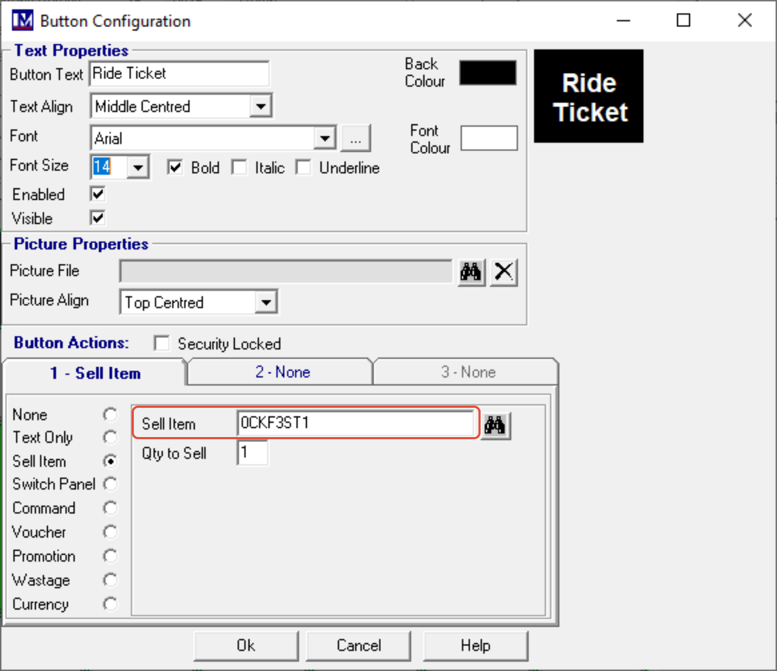The height and width of the screenshot is (671, 777).
Task: Select the Text Only radio button
Action: (110, 437)
